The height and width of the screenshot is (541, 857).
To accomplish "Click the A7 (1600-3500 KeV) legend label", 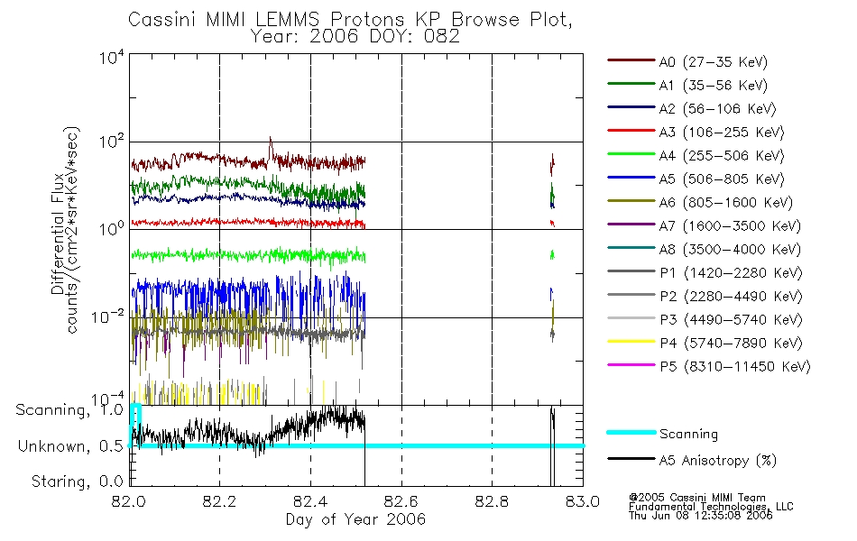I will [x=730, y=226].
